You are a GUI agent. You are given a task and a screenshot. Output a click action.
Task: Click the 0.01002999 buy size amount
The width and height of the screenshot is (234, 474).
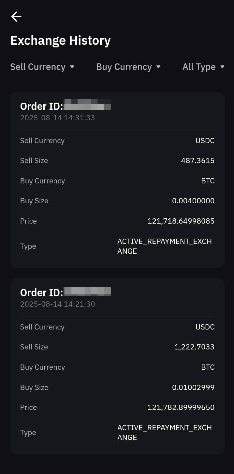pyautogui.click(x=193, y=387)
